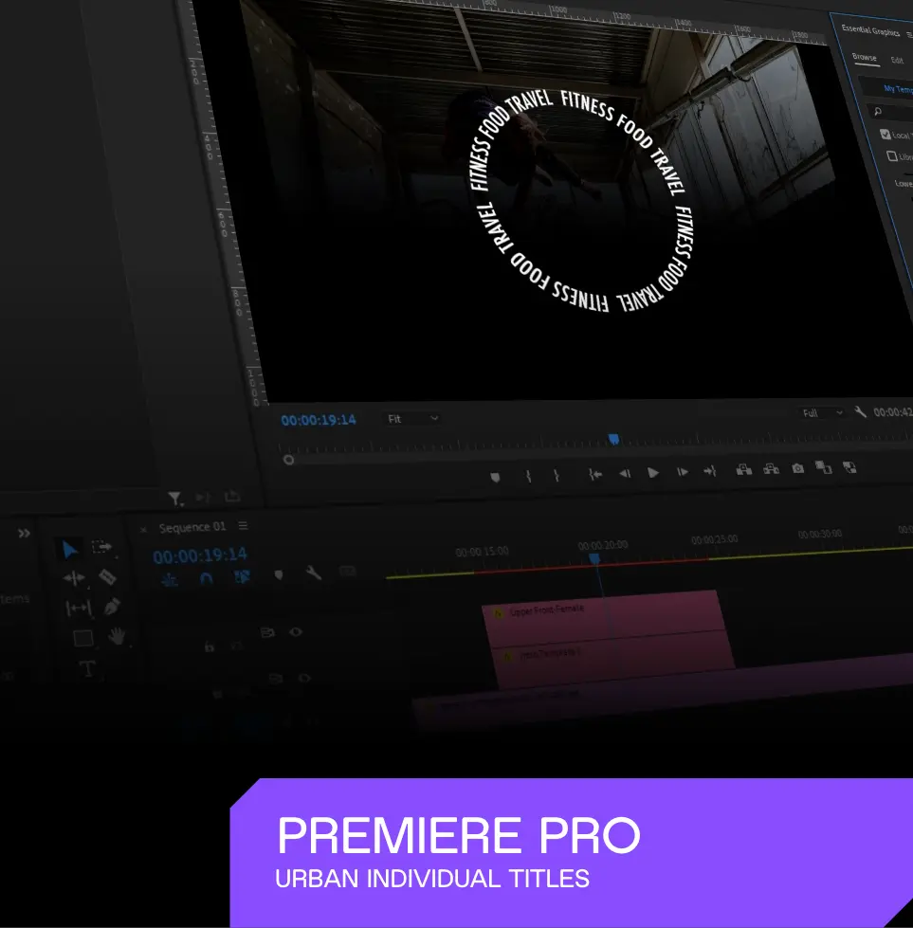Select the Type tool
The image size is (913, 928).
[87, 669]
